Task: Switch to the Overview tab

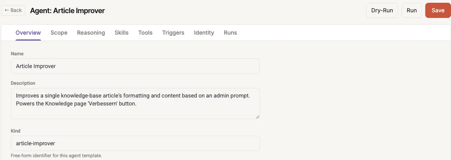Action: [x=28, y=33]
